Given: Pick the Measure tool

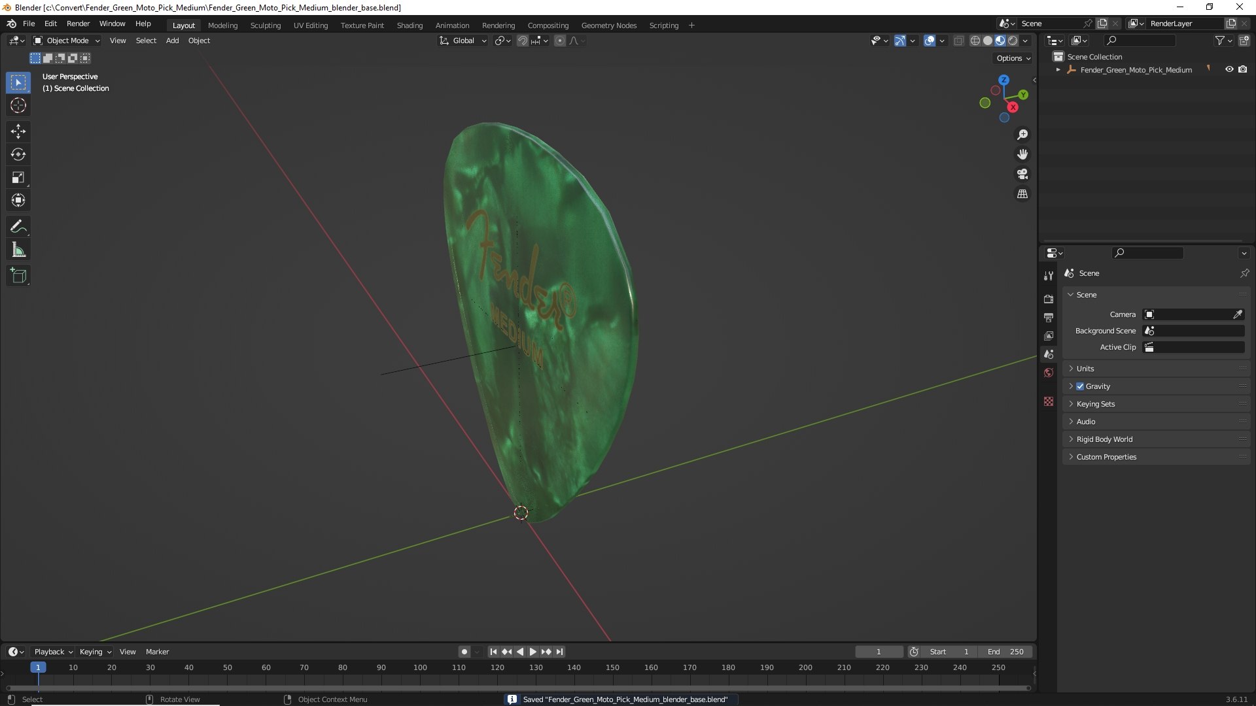Looking at the screenshot, I should pos(18,250).
